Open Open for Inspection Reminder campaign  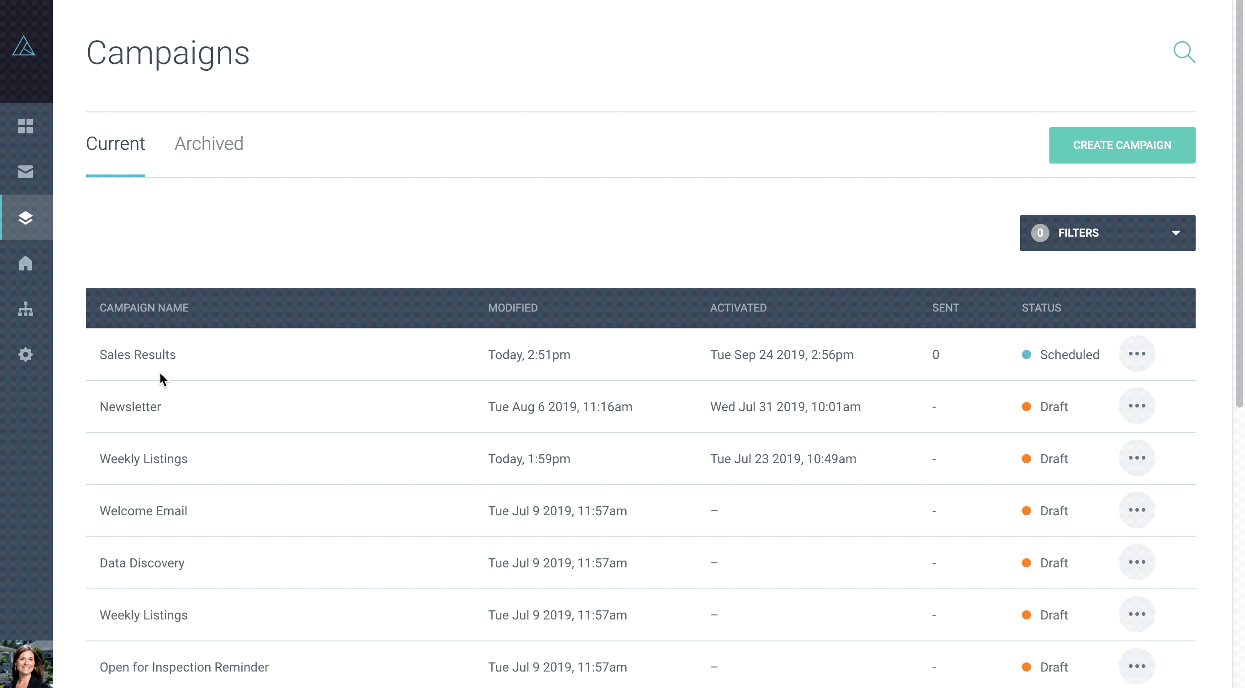pos(184,667)
